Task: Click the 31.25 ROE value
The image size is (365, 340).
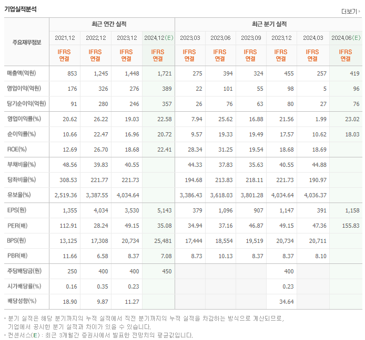Action: (x=225, y=150)
